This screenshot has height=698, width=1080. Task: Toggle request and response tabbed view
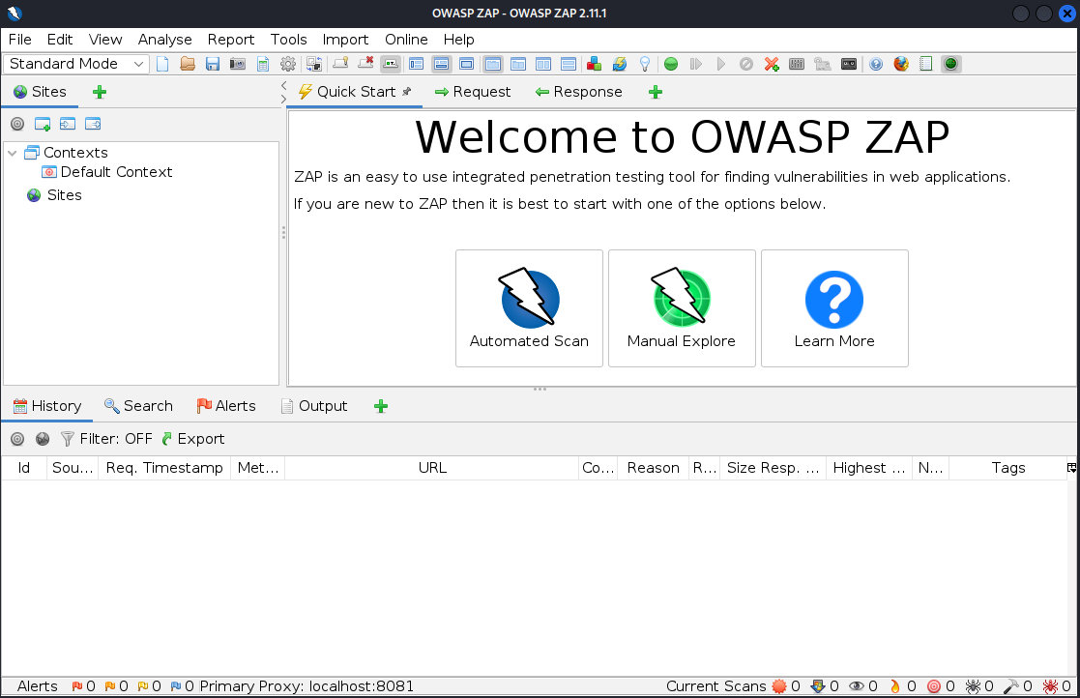click(493, 64)
